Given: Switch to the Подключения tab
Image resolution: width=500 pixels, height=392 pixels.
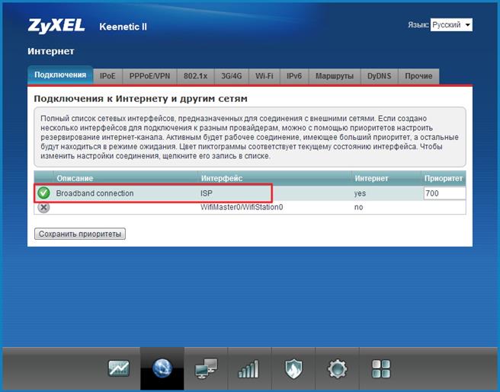Looking at the screenshot, I should pyautogui.click(x=60, y=75).
